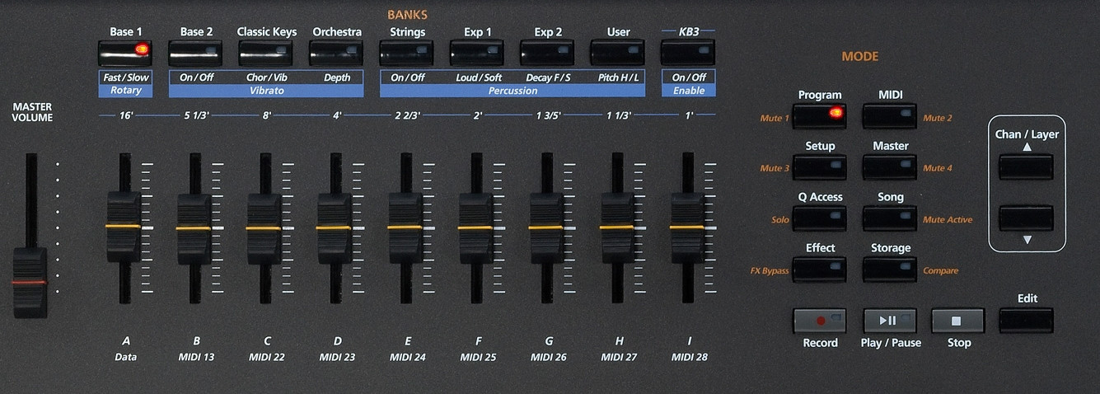Open Q Access mode
The height and width of the screenshot is (394, 1100).
pyautogui.click(x=819, y=218)
